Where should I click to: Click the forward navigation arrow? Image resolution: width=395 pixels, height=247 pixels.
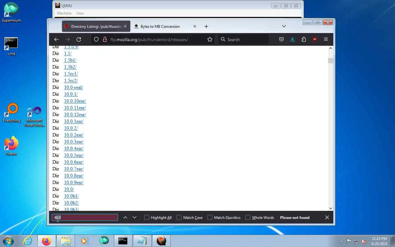click(x=68, y=40)
